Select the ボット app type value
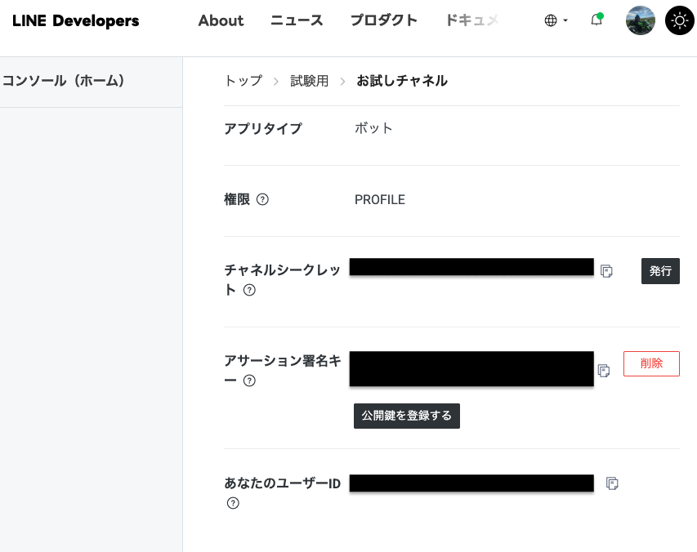This screenshot has height=552, width=697. (x=373, y=128)
